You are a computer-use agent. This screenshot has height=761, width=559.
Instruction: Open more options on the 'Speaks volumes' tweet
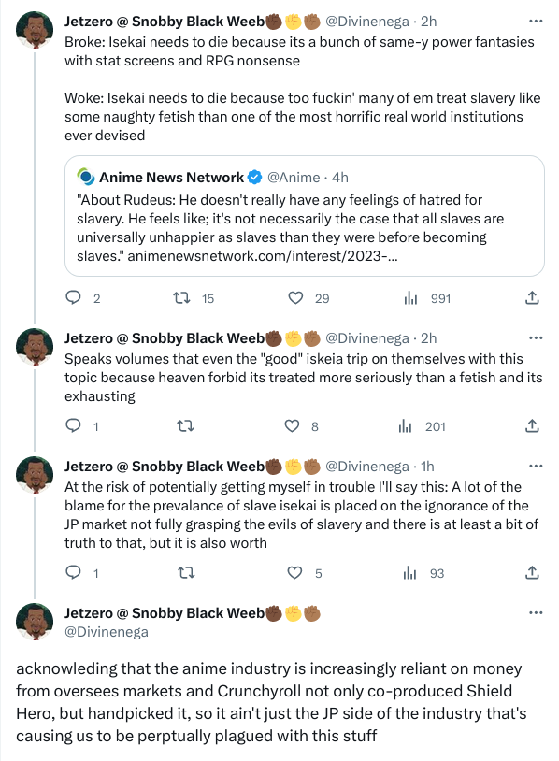[537, 336]
